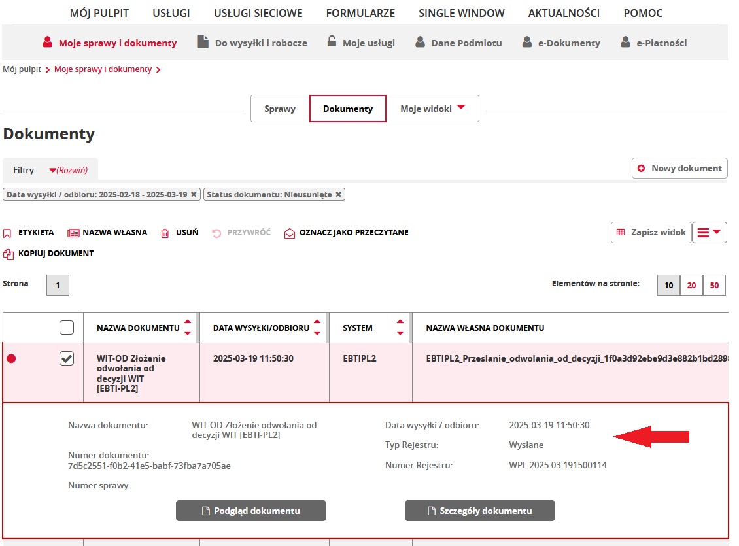Click the Etykieta bookmark icon
This screenshot has width=739, height=546.
tap(9, 232)
